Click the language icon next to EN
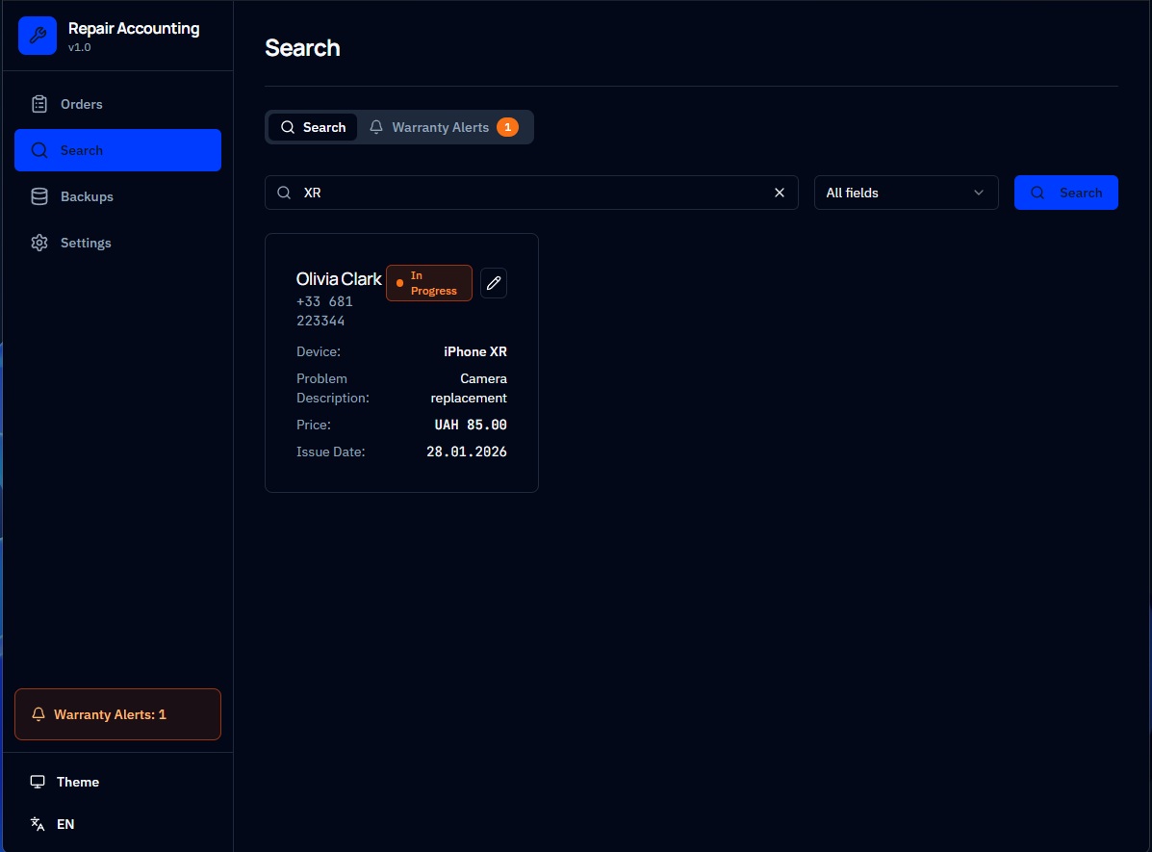Viewport: 1152px width, 852px height. (x=38, y=824)
